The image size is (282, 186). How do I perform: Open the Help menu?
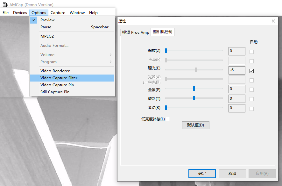click(x=93, y=13)
